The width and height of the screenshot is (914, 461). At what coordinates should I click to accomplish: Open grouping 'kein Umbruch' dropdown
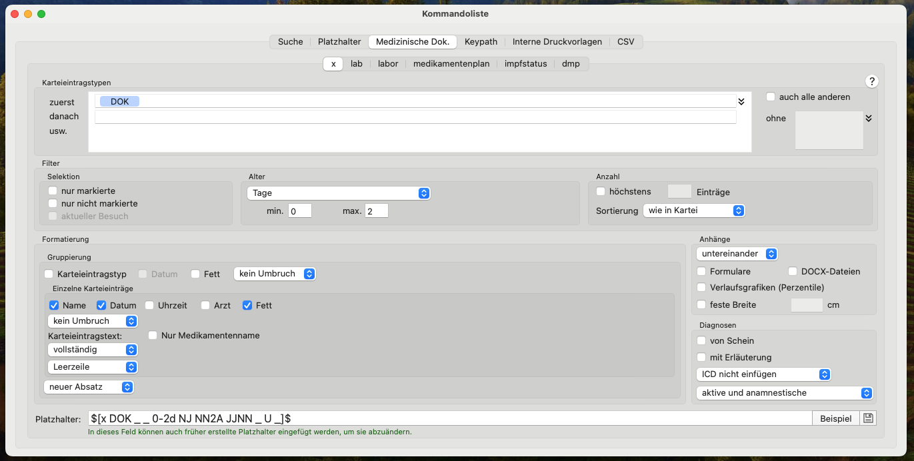tap(274, 273)
